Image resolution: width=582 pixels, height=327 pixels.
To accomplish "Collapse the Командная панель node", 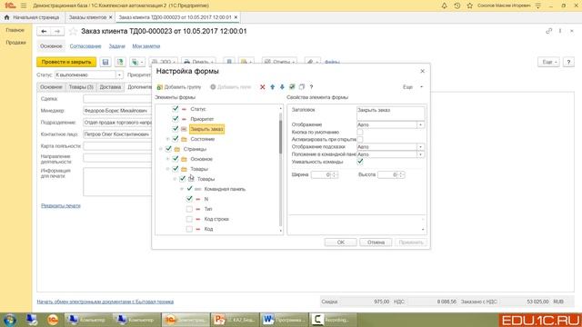I will [182, 189].
